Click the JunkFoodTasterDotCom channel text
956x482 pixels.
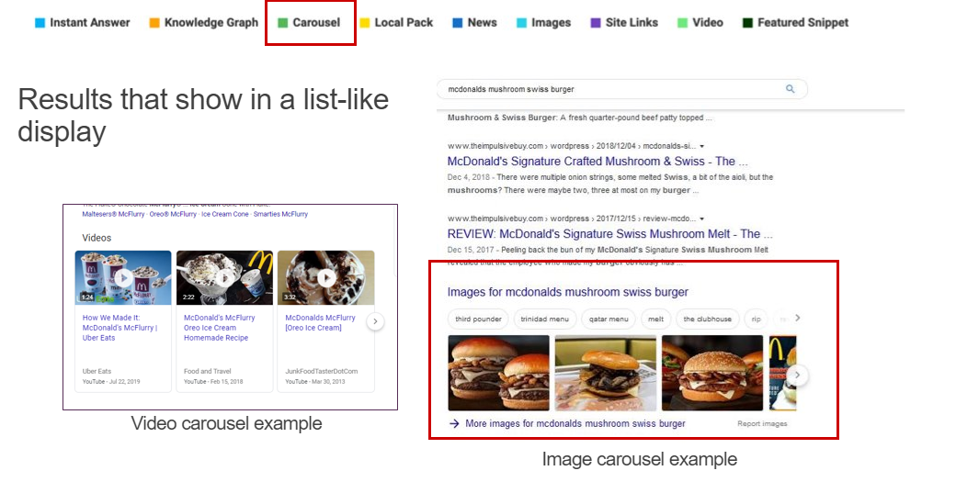[322, 371]
